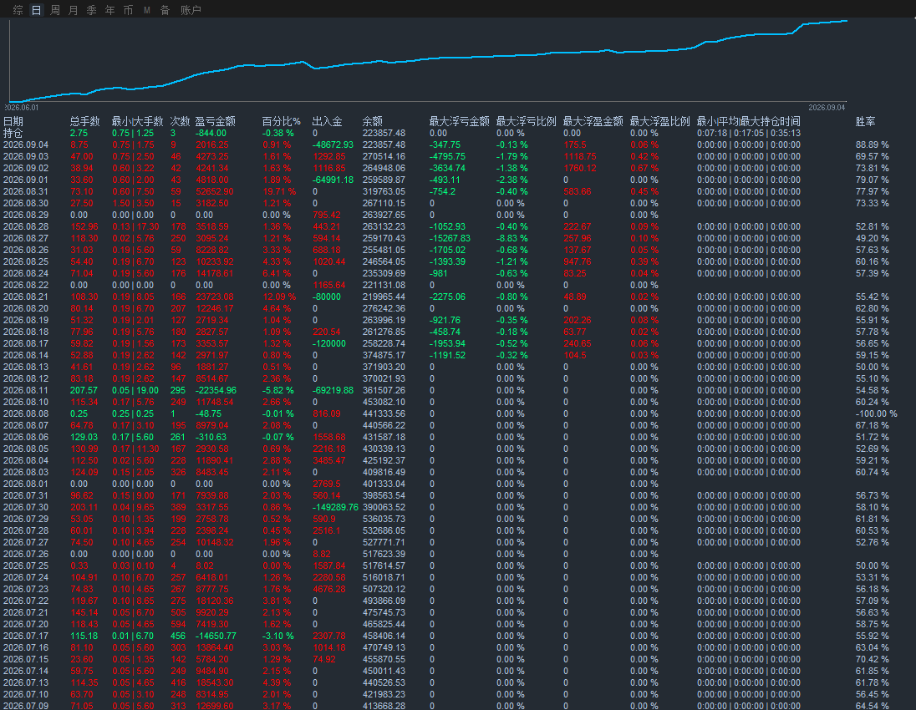Click the -22354.96 loss amount cell
916x710 pixels.
click(x=216, y=390)
